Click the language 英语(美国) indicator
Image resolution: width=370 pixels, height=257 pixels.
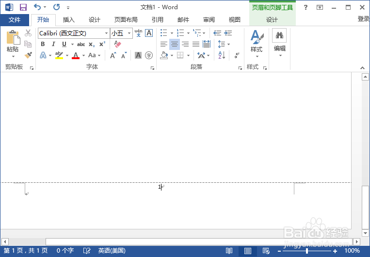(x=112, y=251)
